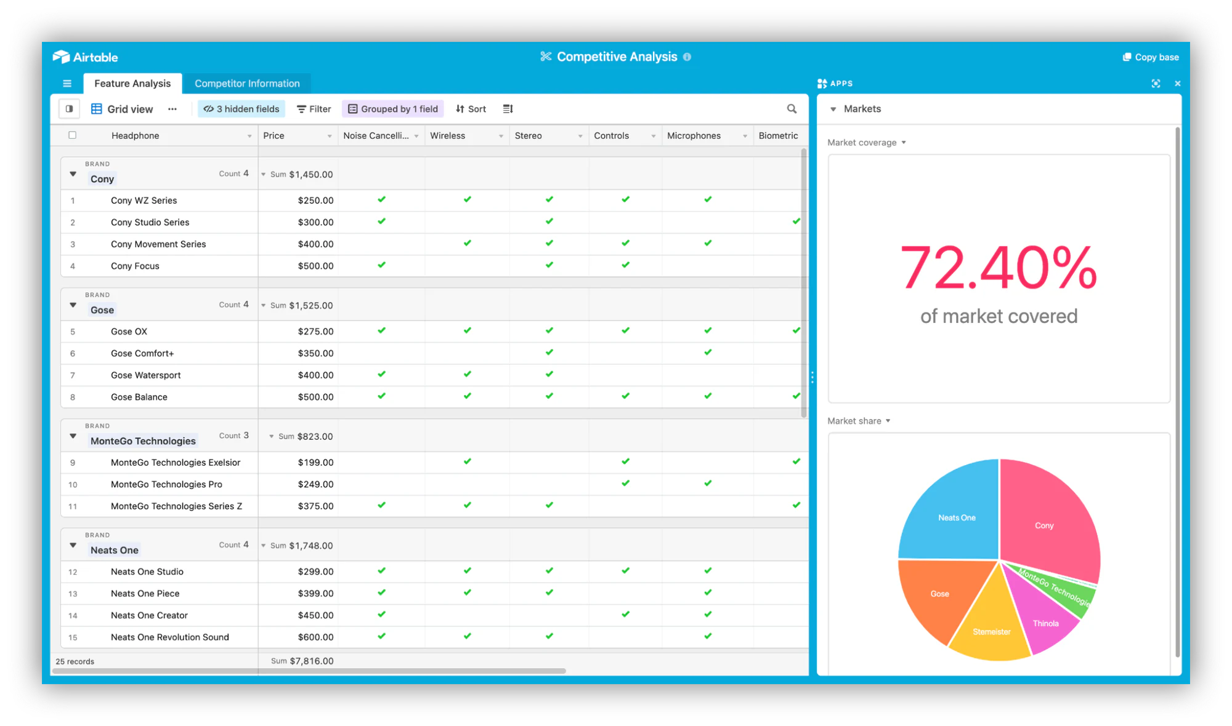Image resolution: width=1232 pixels, height=726 pixels.
Task: Open the Market share dropdown
Action: 859,421
